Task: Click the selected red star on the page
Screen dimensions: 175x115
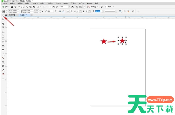Action: point(122,41)
